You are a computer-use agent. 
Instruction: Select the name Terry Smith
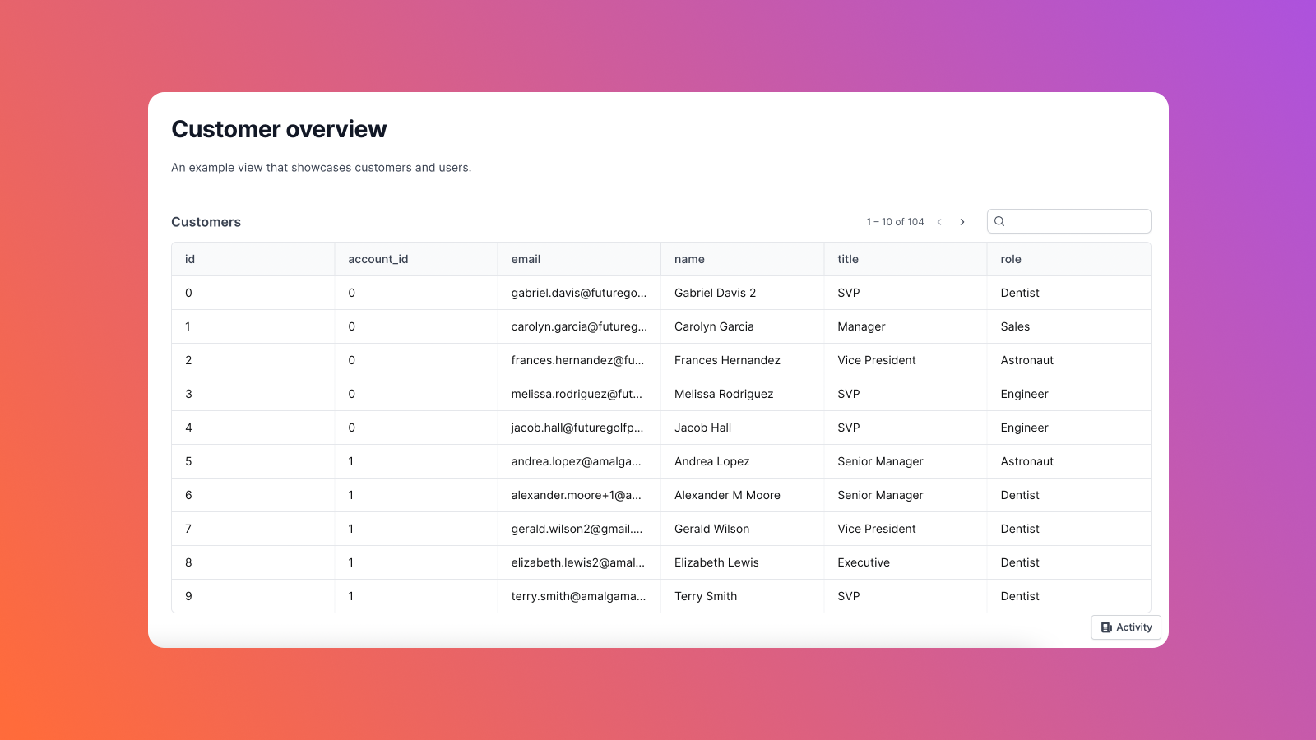coord(706,596)
